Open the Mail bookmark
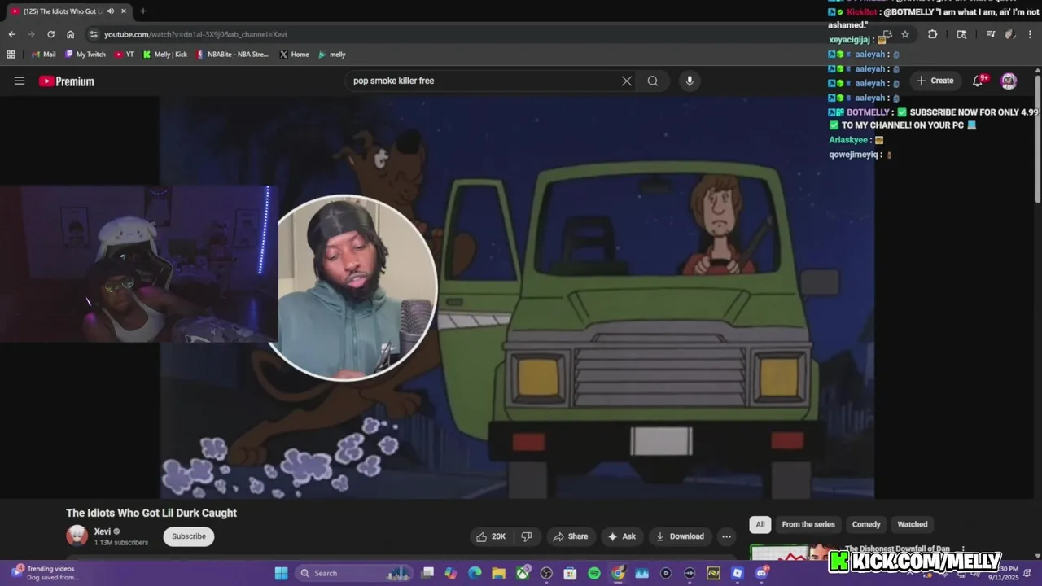This screenshot has width=1042, height=586. click(x=43, y=55)
